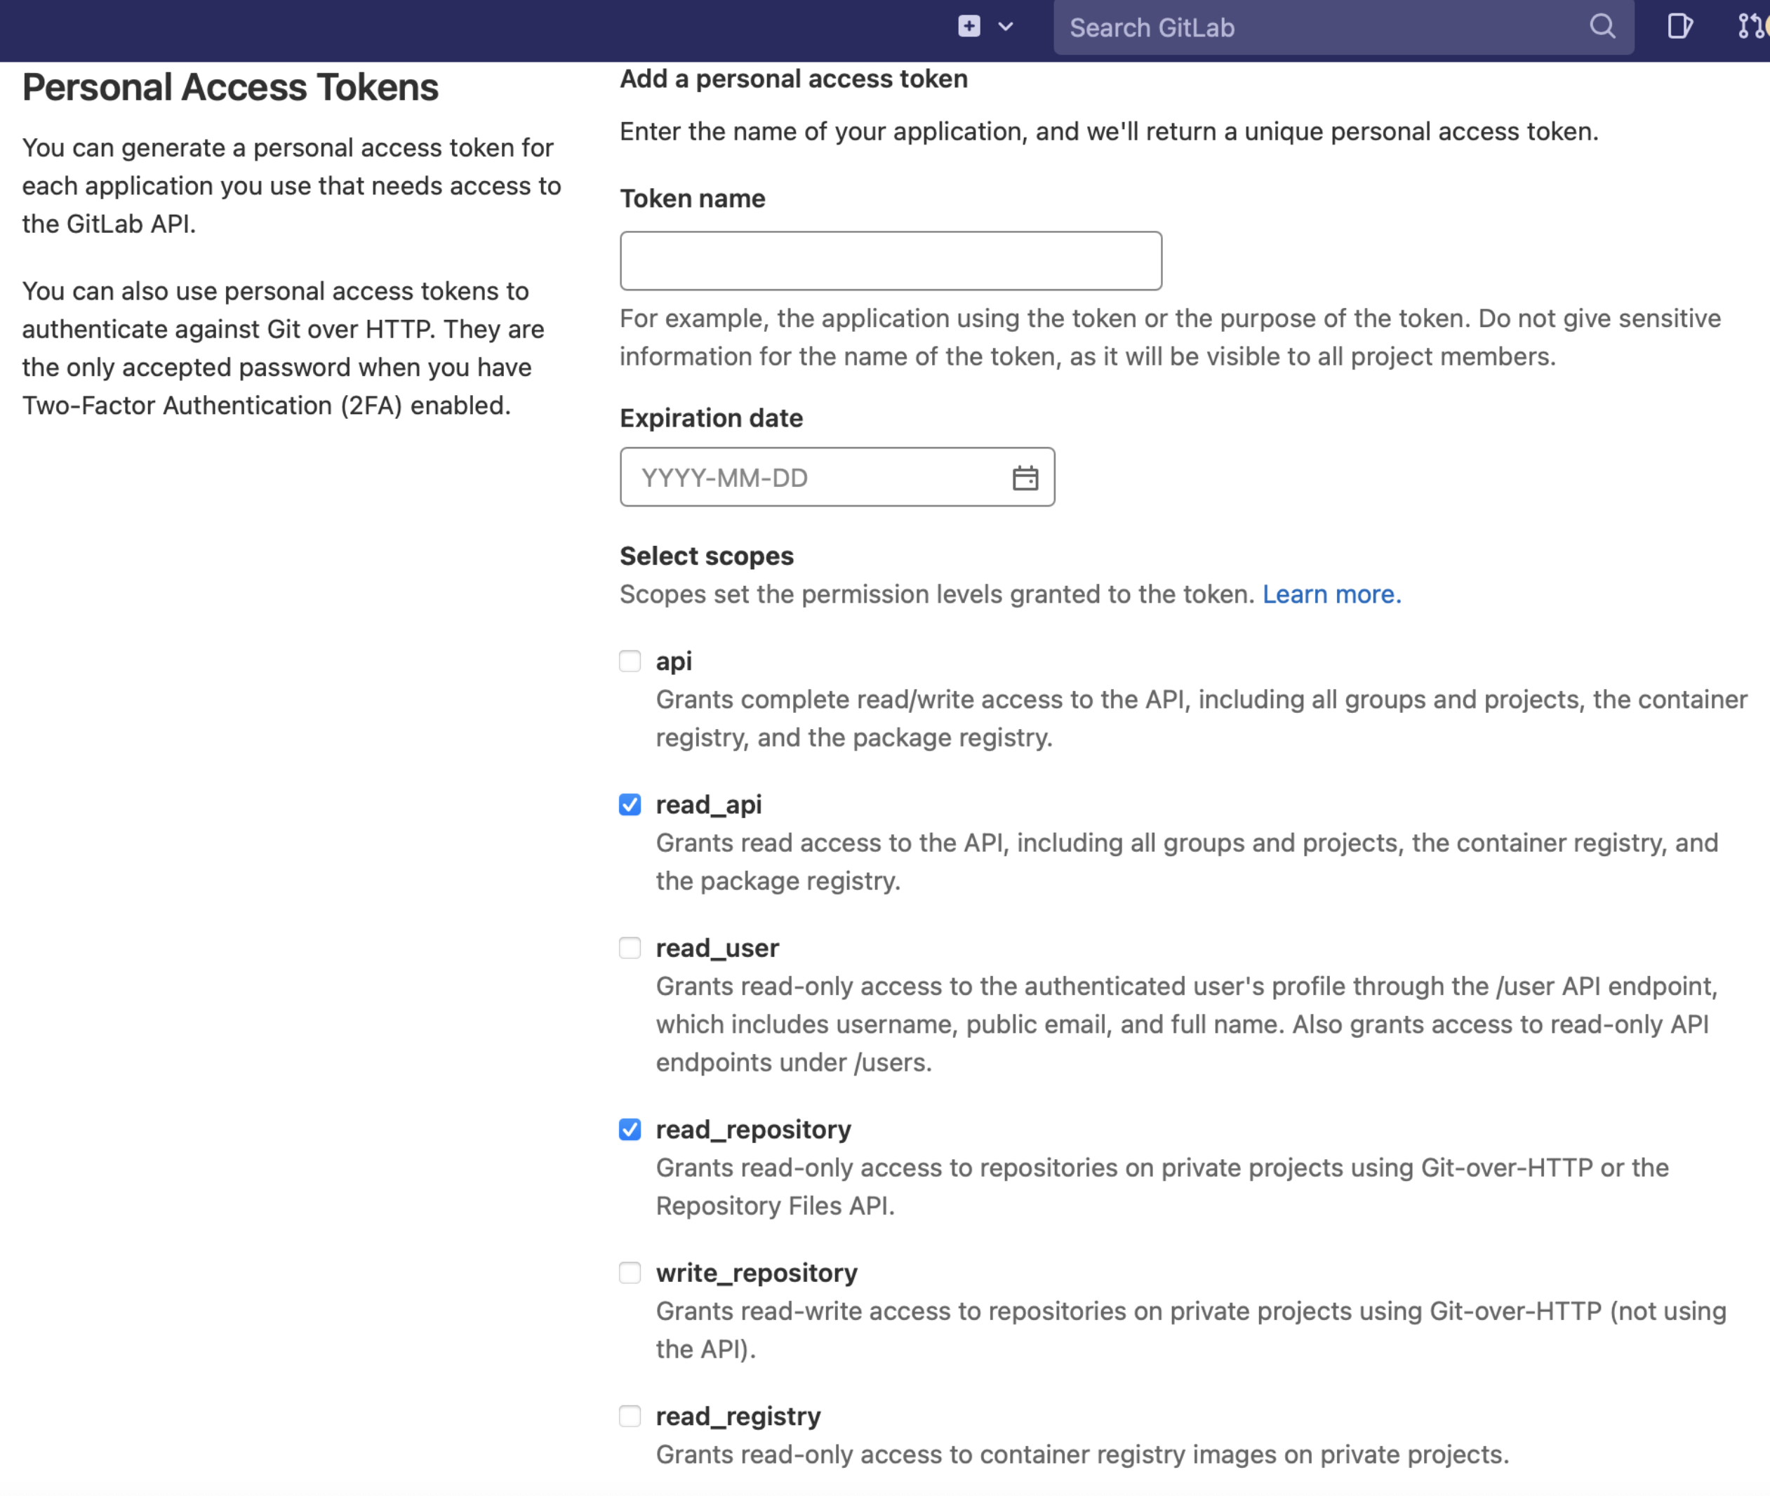Check the read_user scope

[630, 947]
